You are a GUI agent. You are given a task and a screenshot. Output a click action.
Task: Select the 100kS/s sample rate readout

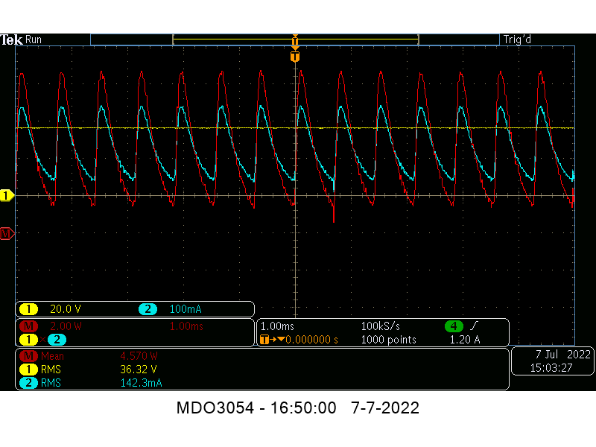point(381,327)
